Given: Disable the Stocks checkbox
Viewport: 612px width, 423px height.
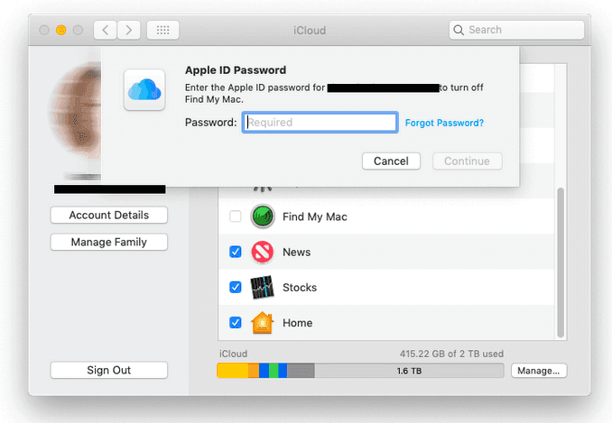Looking at the screenshot, I should tap(236, 288).
